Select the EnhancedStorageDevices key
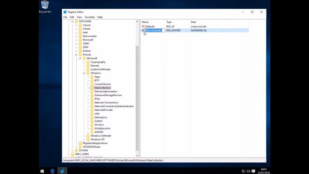 click(108, 95)
